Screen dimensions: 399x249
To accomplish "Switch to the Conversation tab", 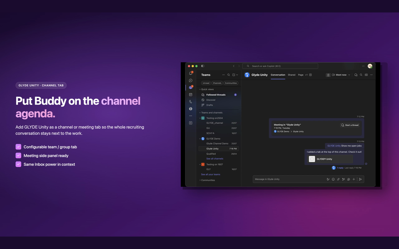I will [x=278, y=75].
